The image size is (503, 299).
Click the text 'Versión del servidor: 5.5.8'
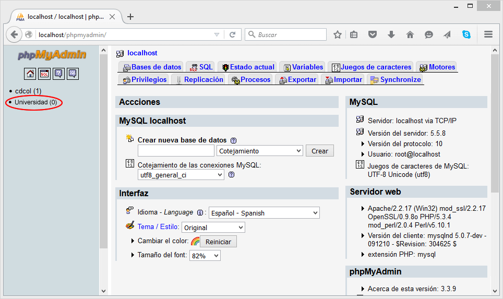[406, 133]
